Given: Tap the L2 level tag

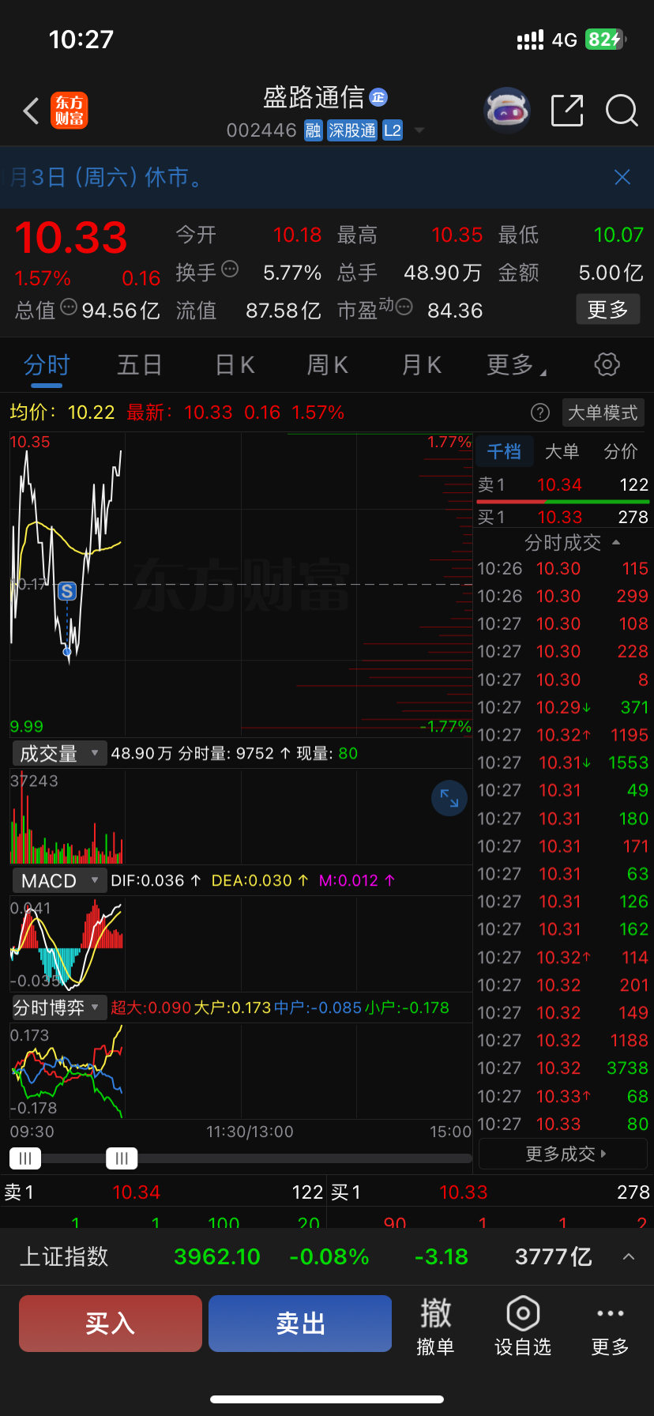Looking at the screenshot, I should (x=393, y=130).
